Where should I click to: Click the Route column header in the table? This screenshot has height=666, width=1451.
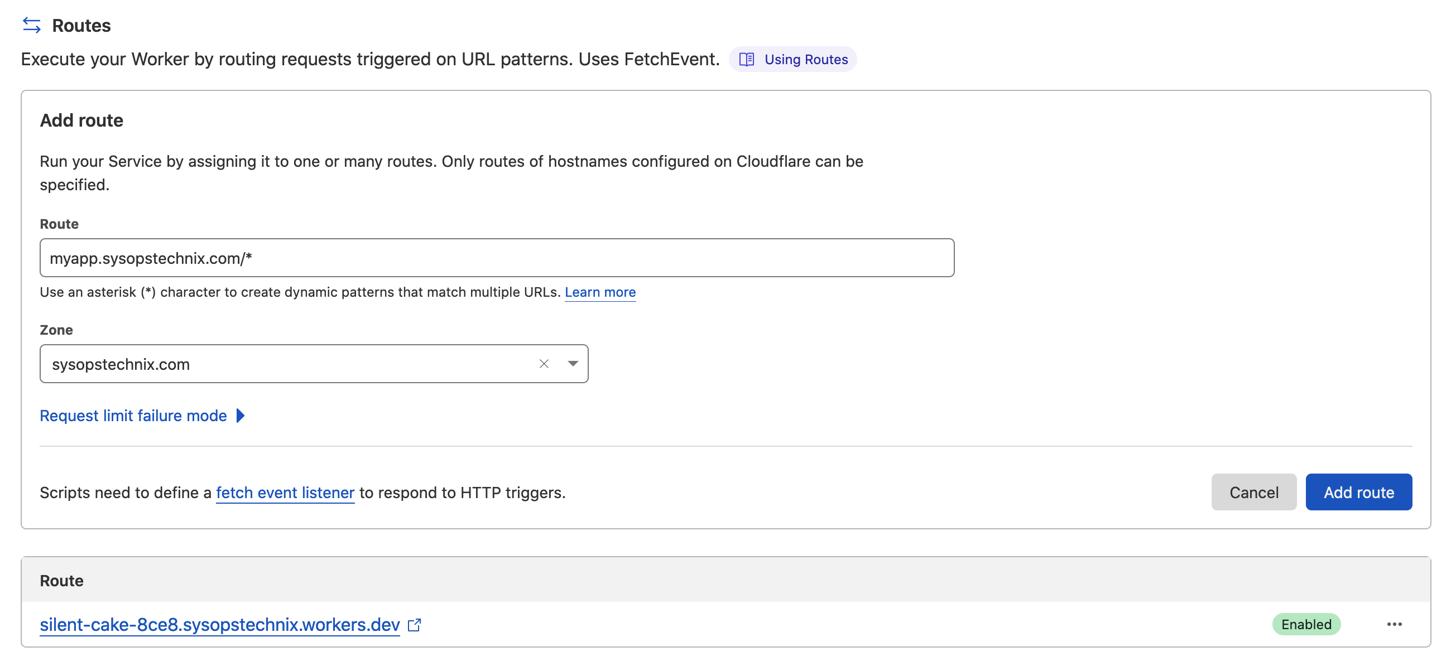coord(61,581)
